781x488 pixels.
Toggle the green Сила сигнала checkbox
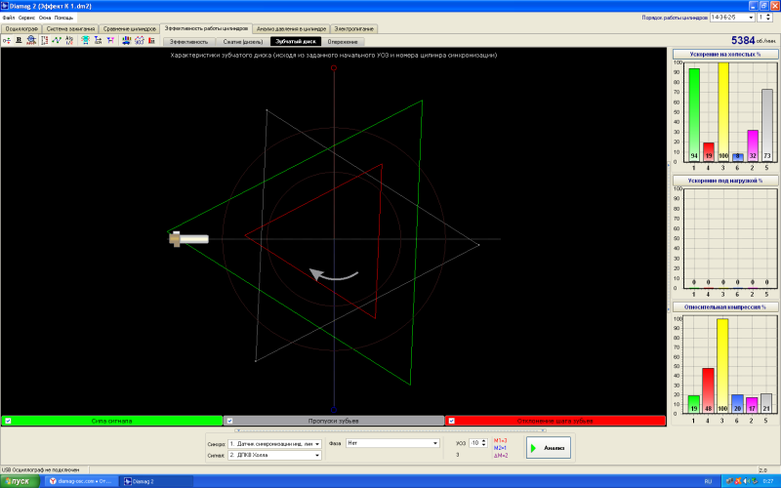point(8,421)
